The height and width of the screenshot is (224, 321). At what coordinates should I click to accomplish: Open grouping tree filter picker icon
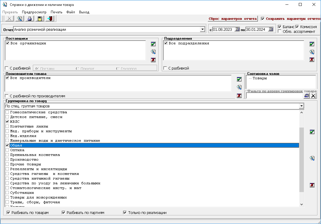[306, 96]
